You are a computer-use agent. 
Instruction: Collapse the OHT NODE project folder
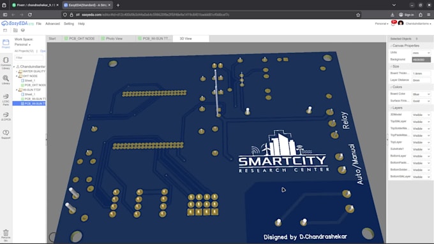click(17, 76)
